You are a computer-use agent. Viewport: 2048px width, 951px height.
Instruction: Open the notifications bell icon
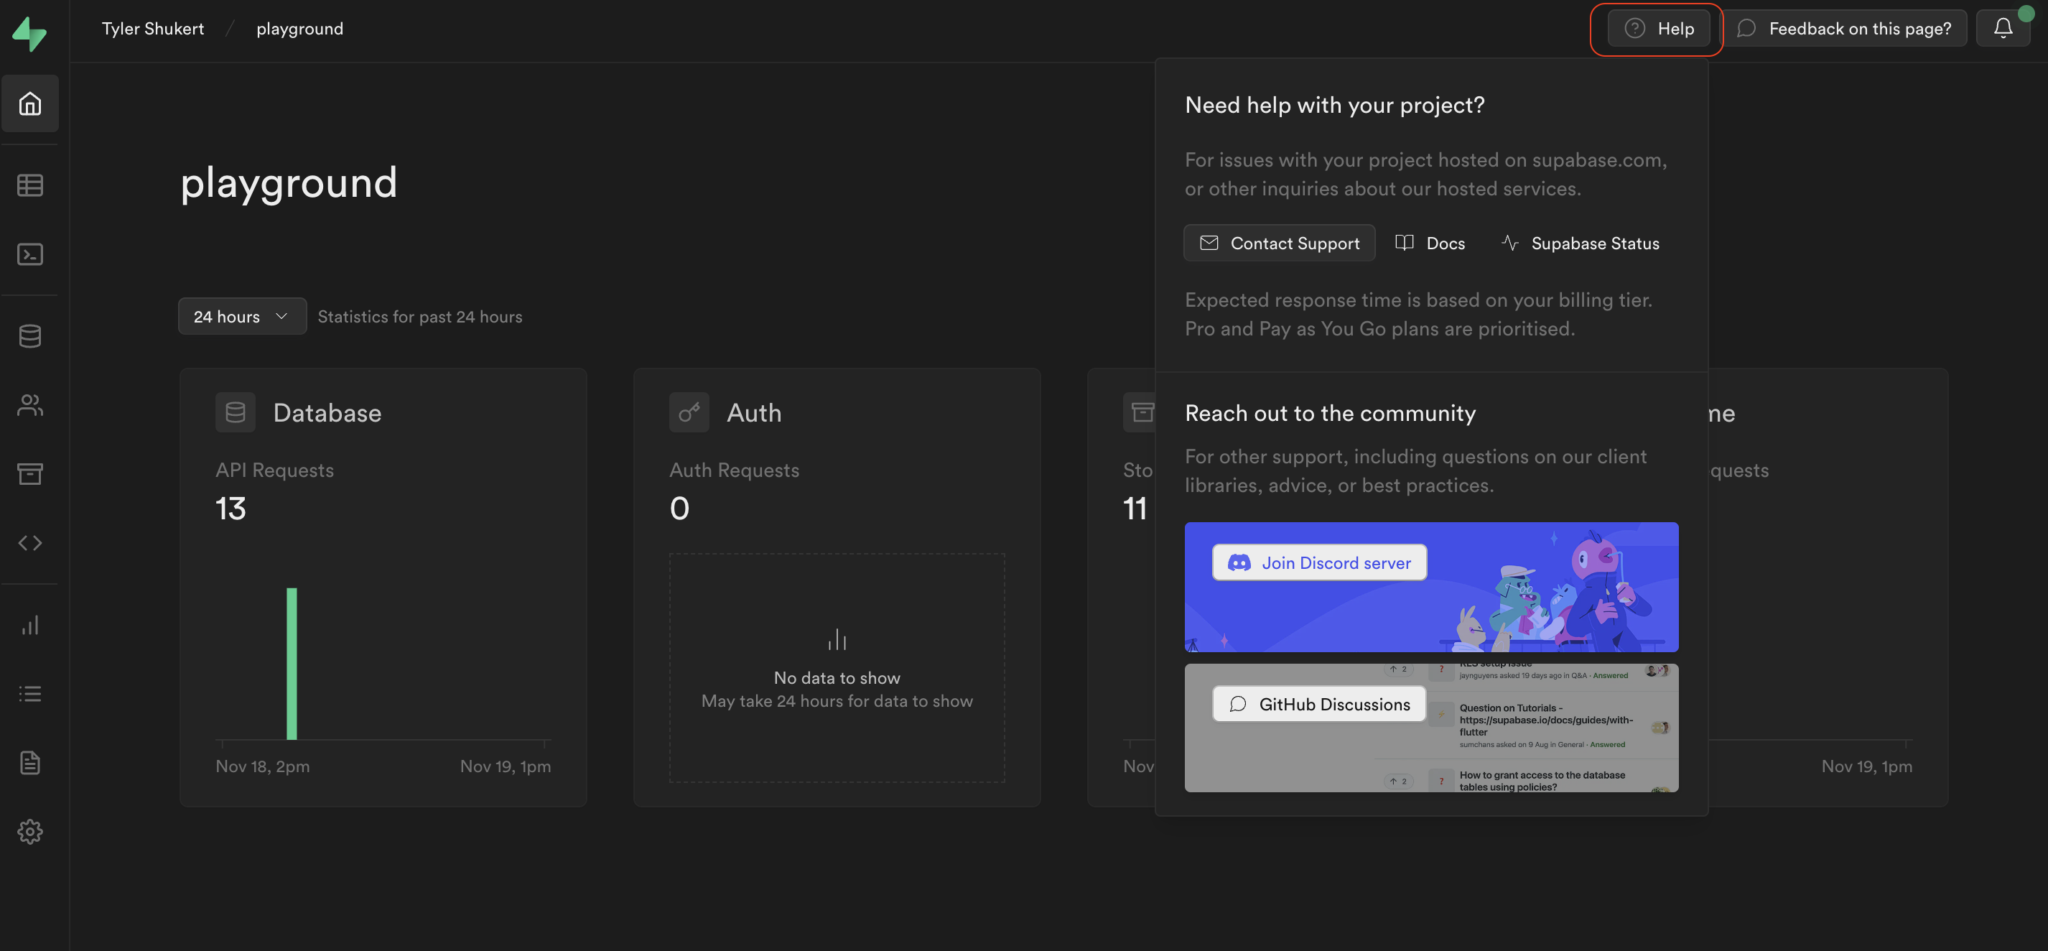coord(2003,29)
